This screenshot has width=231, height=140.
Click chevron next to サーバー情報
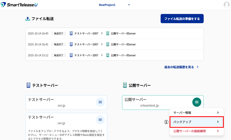click(218, 113)
